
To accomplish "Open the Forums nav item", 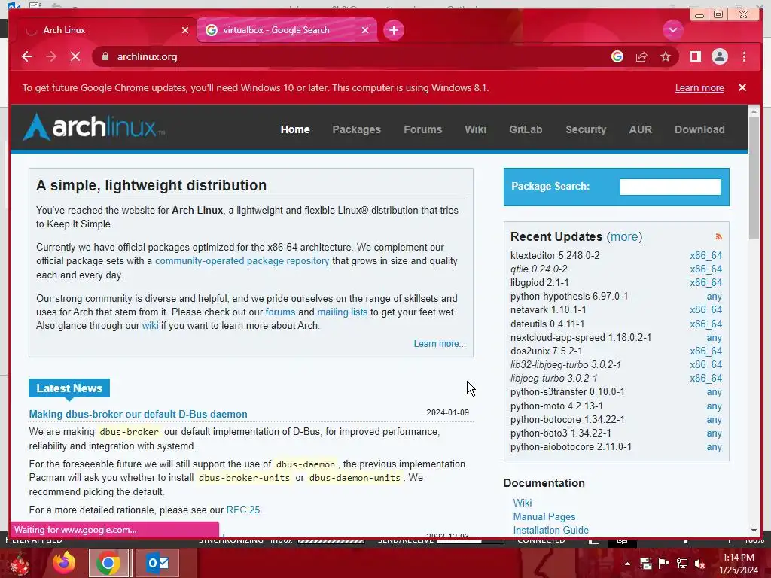I will [x=423, y=129].
